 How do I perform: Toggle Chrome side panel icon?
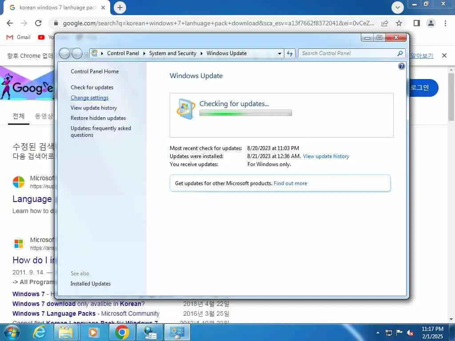click(417, 23)
